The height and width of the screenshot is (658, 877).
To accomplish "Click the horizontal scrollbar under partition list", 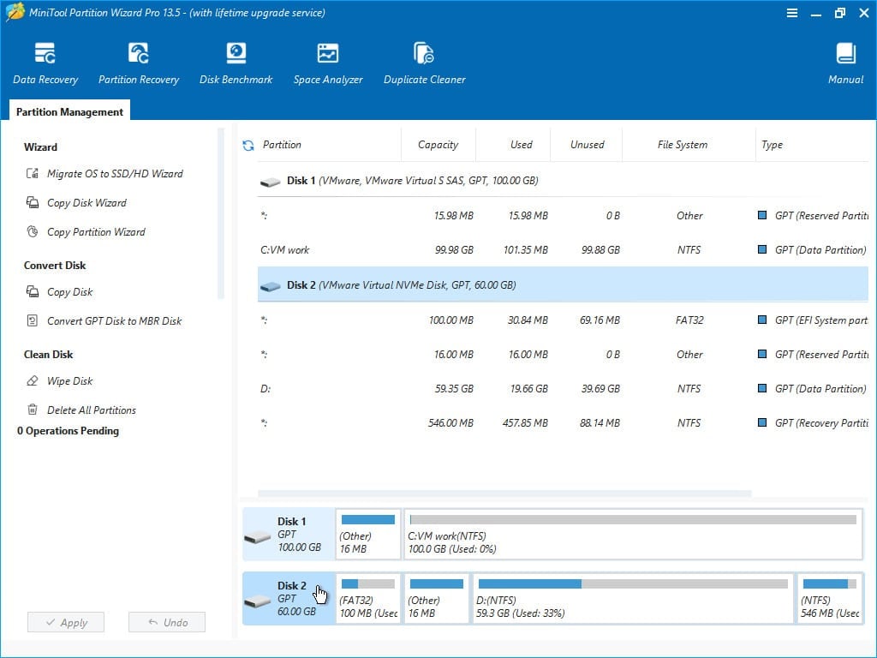I will [x=504, y=493].
